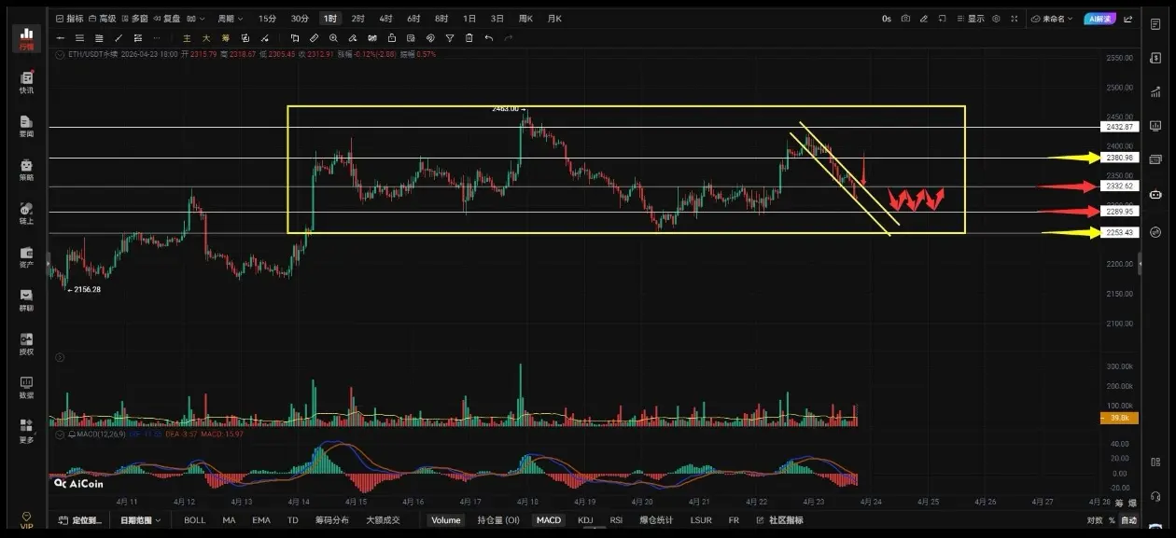1176x538 pixels.
Task: Click the filter funnel icon
Action: click(450, 38)
